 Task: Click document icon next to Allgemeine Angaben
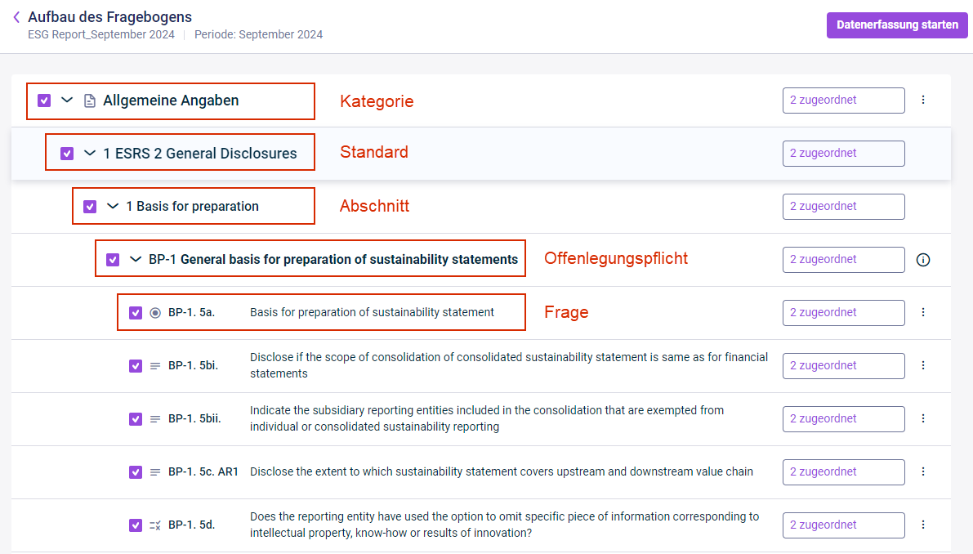coord(89,101)
